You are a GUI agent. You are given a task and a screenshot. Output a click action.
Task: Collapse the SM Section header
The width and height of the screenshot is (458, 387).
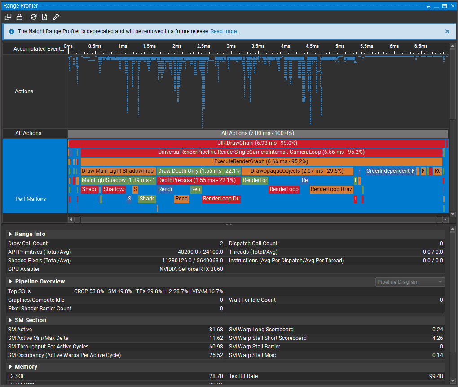[x=10, y=320]
